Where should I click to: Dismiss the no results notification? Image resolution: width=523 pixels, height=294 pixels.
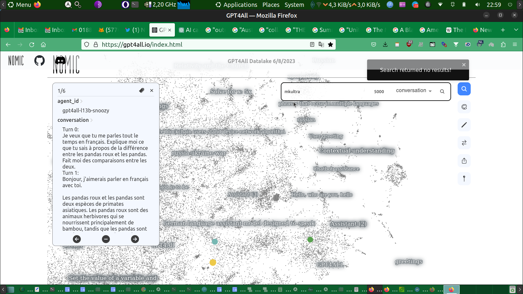click(x=464, y=65)
